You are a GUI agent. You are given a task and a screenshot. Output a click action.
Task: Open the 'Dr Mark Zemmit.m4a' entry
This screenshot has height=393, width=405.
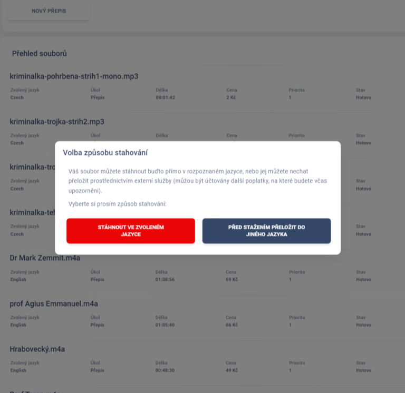[45, 258]
